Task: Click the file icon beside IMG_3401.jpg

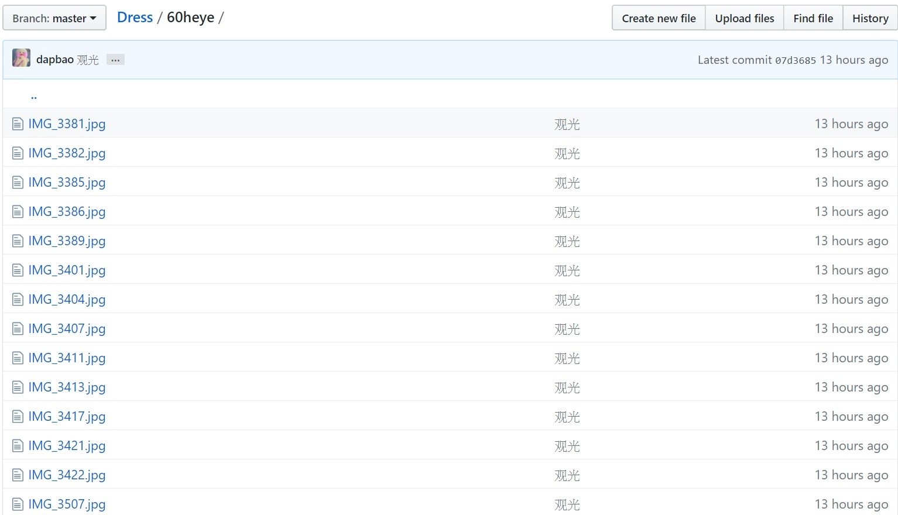Action: 18,270
